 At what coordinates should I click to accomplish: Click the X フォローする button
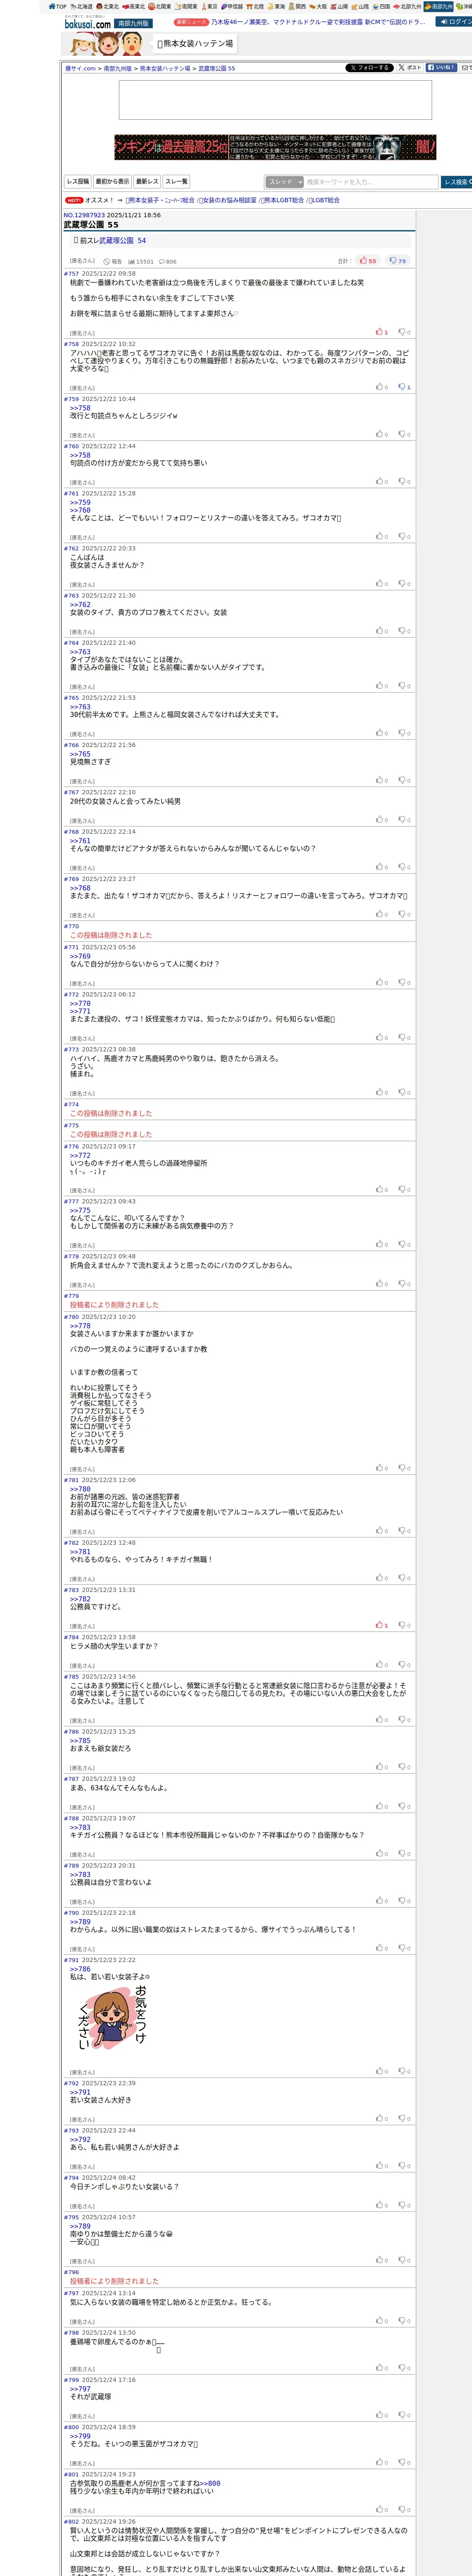[369, 68]
